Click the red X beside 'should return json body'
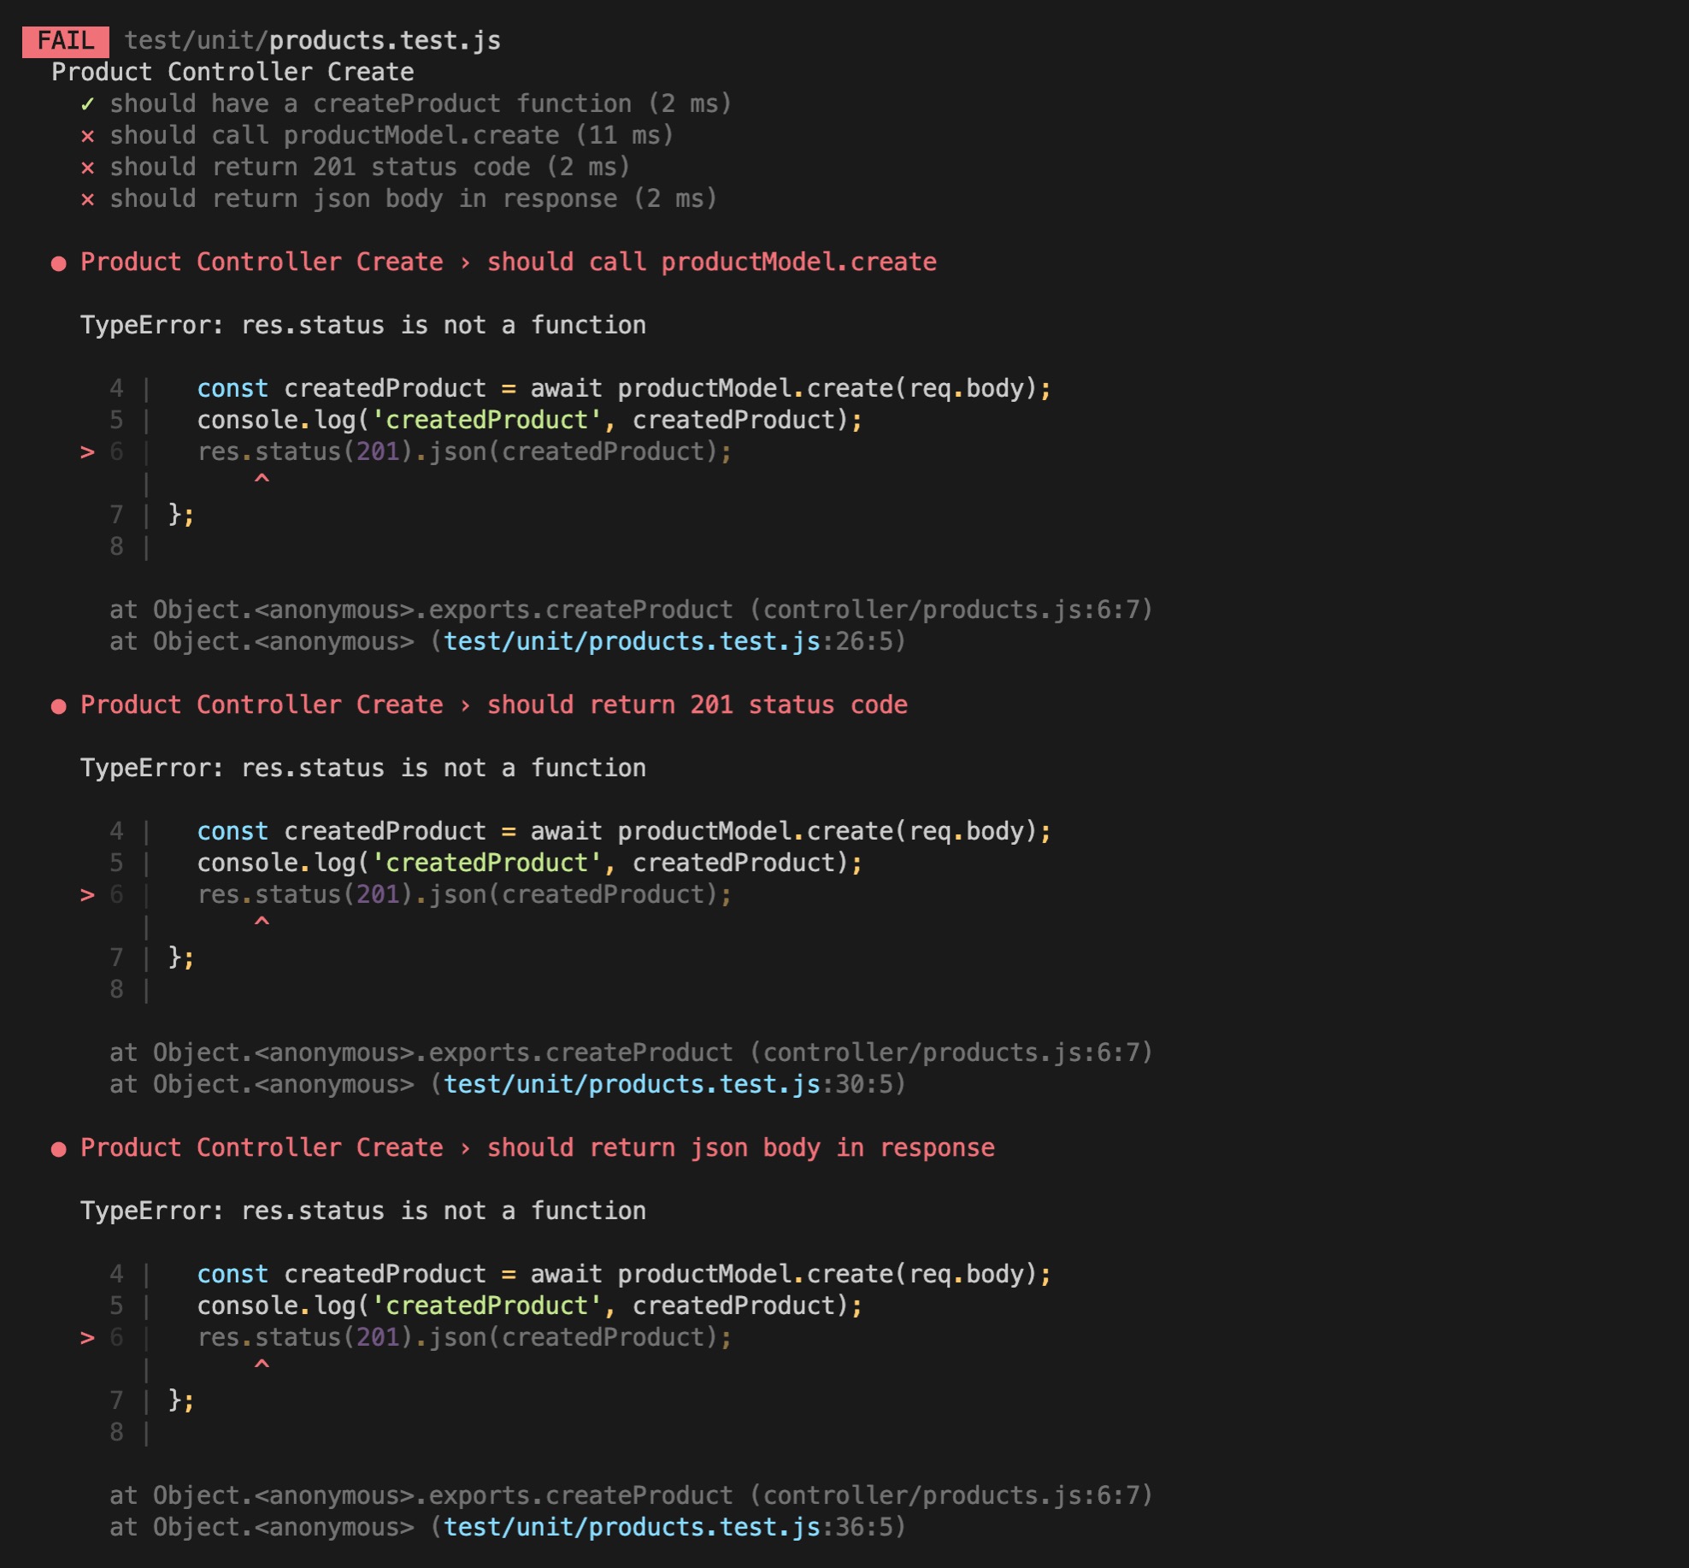 87,199
